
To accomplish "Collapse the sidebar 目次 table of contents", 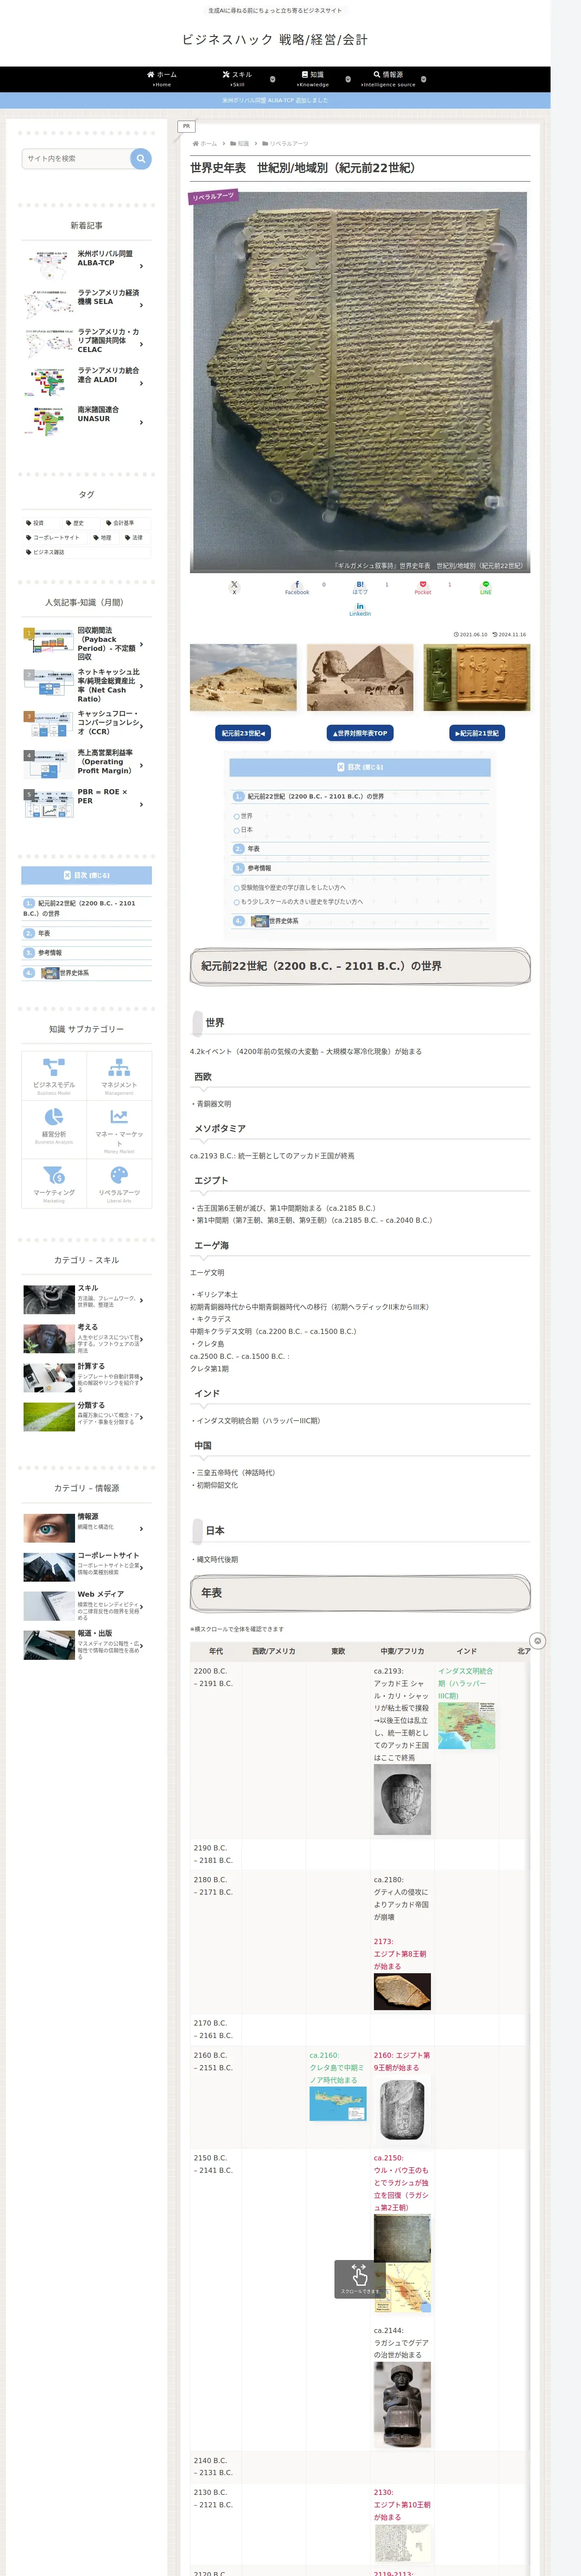I will point(87,876).
